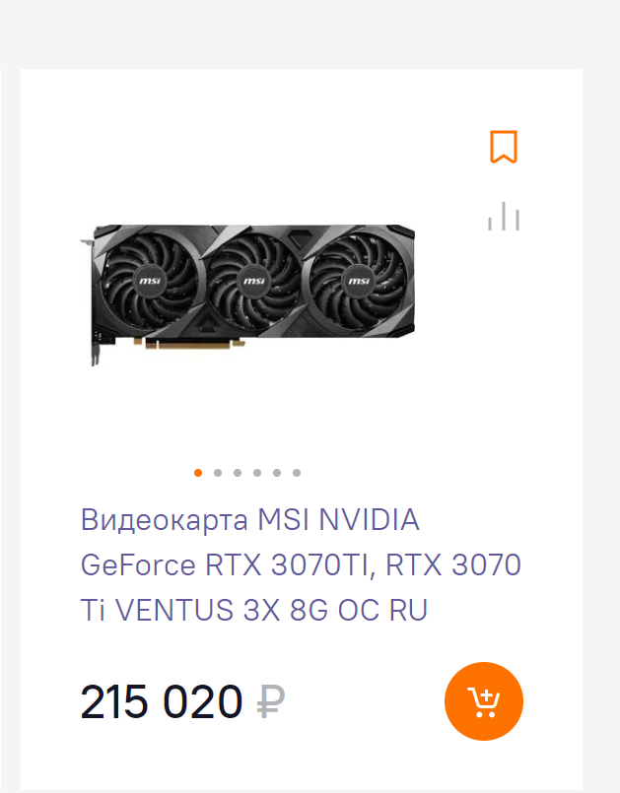Add the video card to cart
Screen dimensions: 620x793
(484, 701)
